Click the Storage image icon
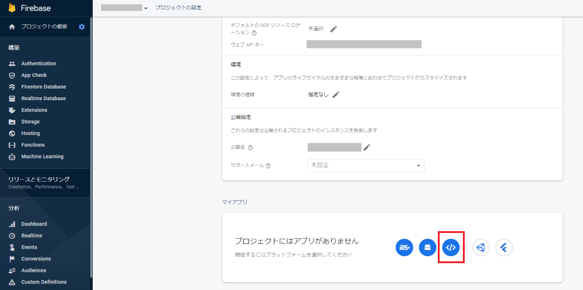Viewport: 583px width, 290px height. point(12,122)
